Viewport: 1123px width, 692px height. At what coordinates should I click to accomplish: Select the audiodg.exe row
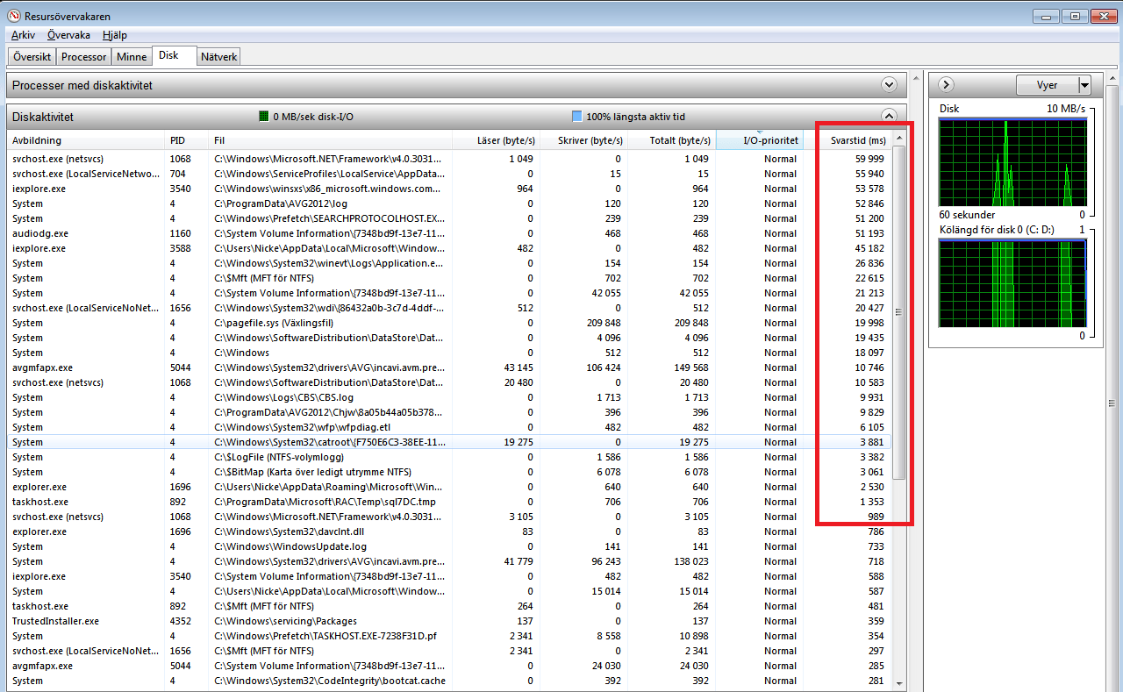(x=449, y=233)
